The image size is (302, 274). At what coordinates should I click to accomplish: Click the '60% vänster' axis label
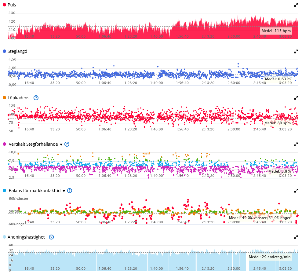click(19, 199)
